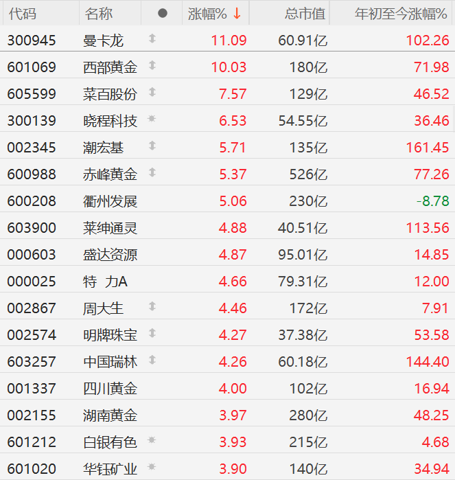
Task: Click the star icon beside 白银有色
Action: [152, 440]
